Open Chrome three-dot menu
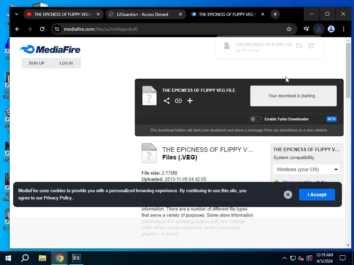 point(344,29)
